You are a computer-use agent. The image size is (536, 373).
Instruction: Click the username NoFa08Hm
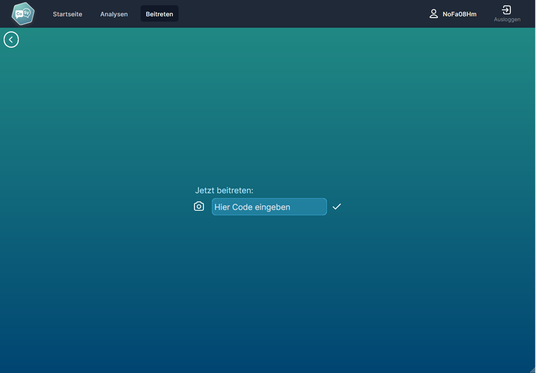[459, 14]
